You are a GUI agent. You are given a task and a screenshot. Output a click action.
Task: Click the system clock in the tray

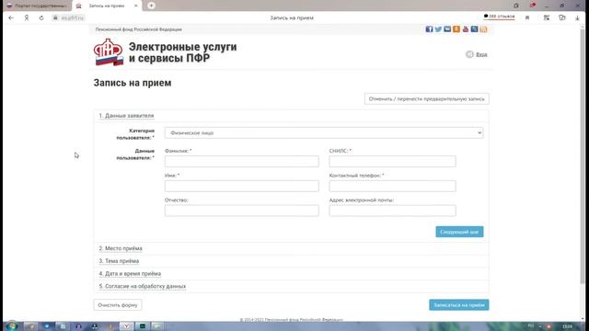(x=567, y=326)
